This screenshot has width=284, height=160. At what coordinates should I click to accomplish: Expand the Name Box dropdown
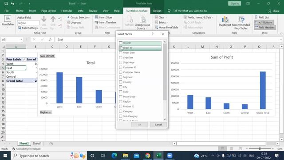[21, 40]
